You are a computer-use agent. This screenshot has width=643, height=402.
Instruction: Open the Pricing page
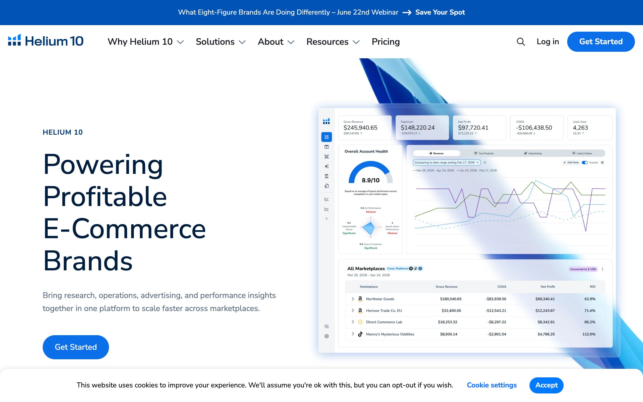pos(386,42)
